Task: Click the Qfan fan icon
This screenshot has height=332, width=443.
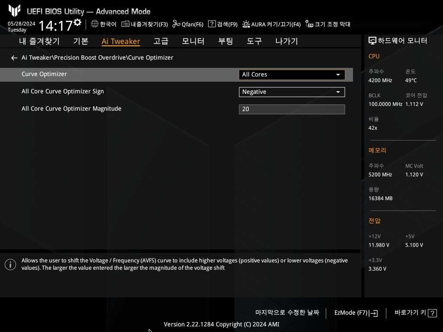Action: [177, 24]
